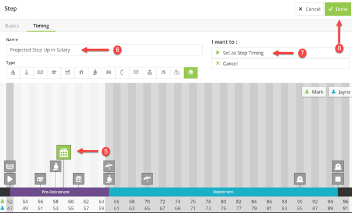Click the Name input field
This screenshot has width=352, height=213.
105,50
